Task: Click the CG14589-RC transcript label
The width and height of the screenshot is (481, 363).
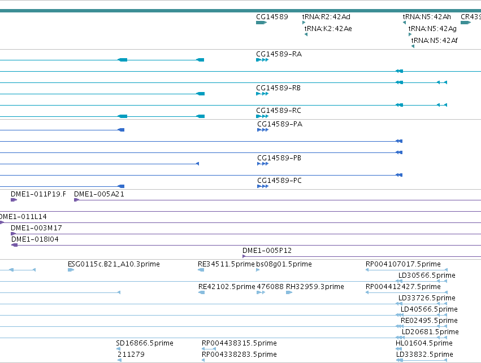Action: pos(279,111)
